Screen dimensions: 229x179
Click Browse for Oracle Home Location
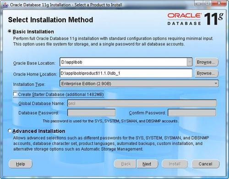(207, 73)
